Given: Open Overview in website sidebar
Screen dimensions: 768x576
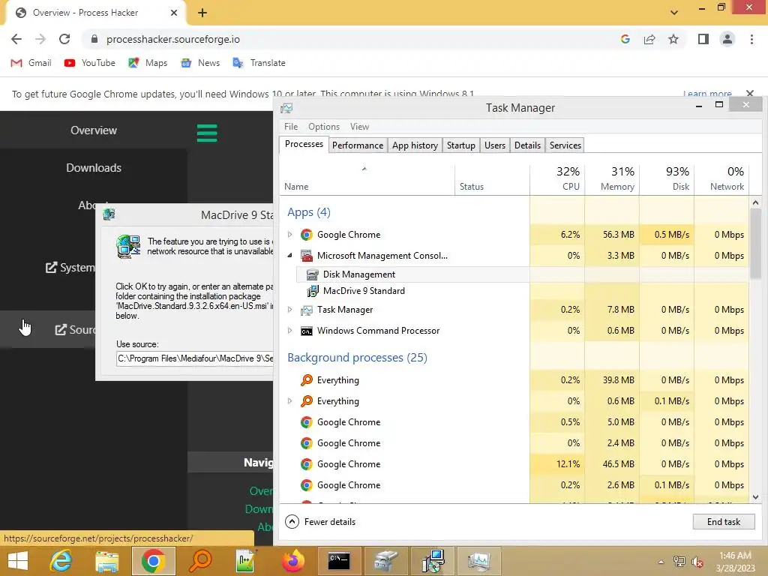Looking at the screenshot, I should point(94,130).
